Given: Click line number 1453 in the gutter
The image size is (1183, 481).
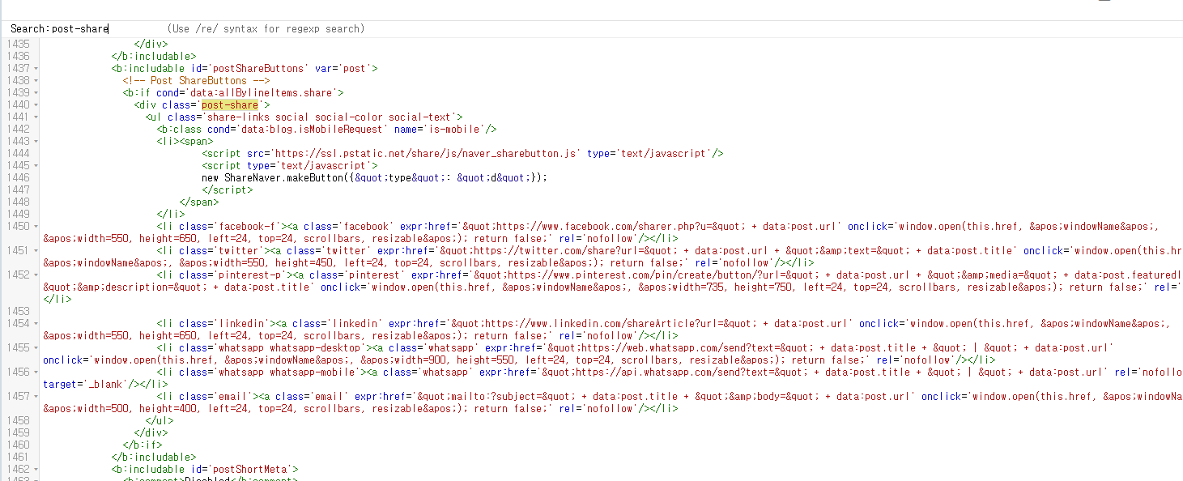Looking at the screenshot, I should pos(18,311).
